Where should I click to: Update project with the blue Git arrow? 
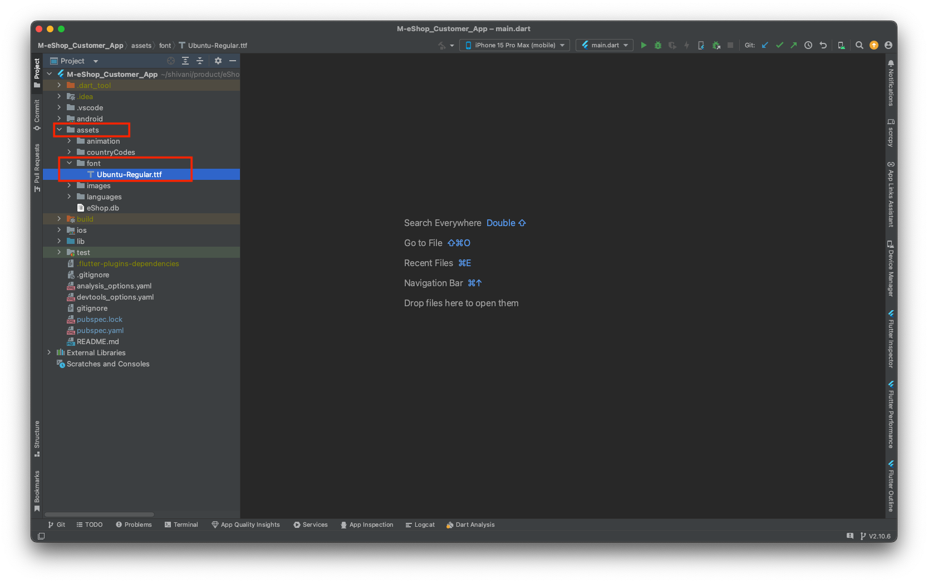tap(765, 45)
